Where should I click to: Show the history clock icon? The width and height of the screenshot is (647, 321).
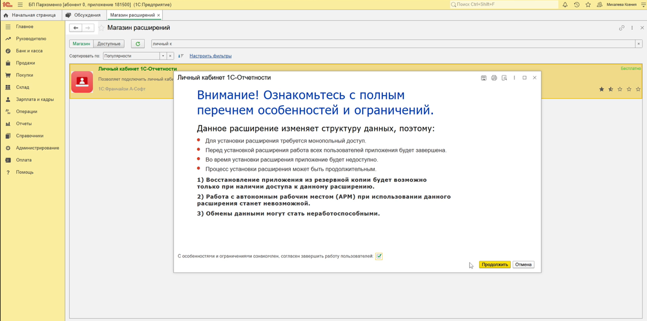click(577, 5)
